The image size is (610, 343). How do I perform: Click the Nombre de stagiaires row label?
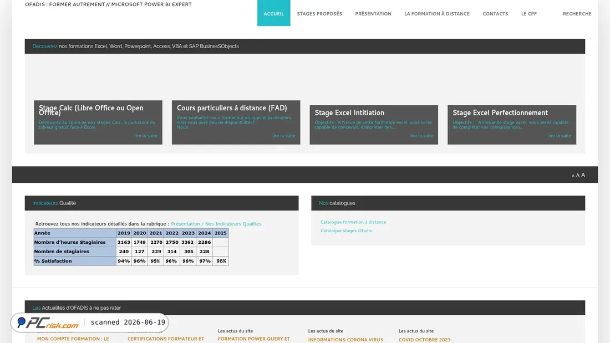point(75,252)
